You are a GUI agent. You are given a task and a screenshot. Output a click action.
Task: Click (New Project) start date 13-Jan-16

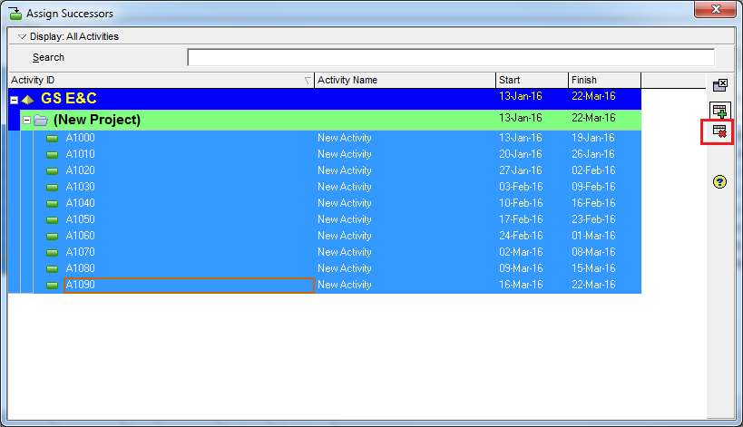pos(521,118)
